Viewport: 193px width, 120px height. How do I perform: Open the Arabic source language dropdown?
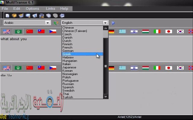[x=48, y=23]
